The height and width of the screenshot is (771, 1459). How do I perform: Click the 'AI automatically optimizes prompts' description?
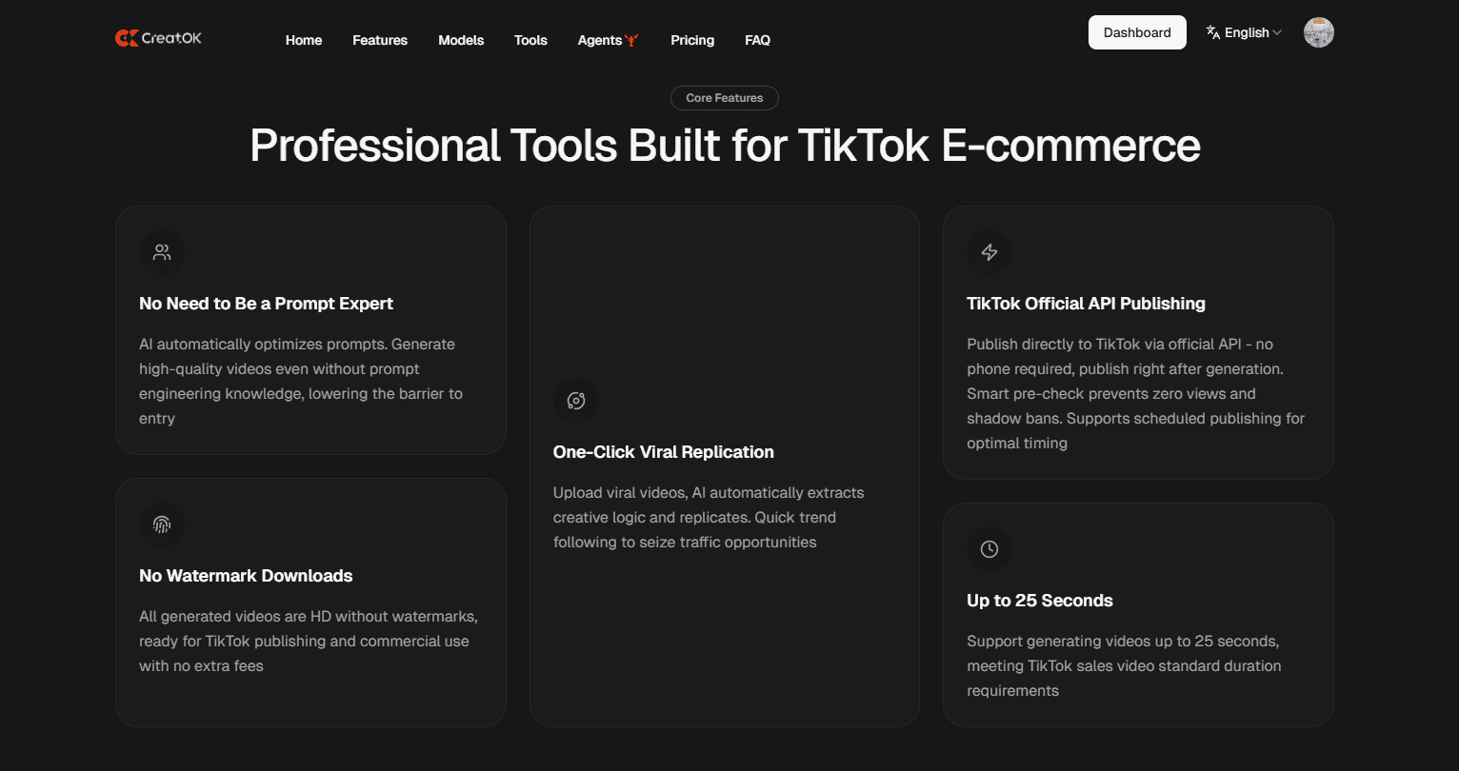(301, 381)
